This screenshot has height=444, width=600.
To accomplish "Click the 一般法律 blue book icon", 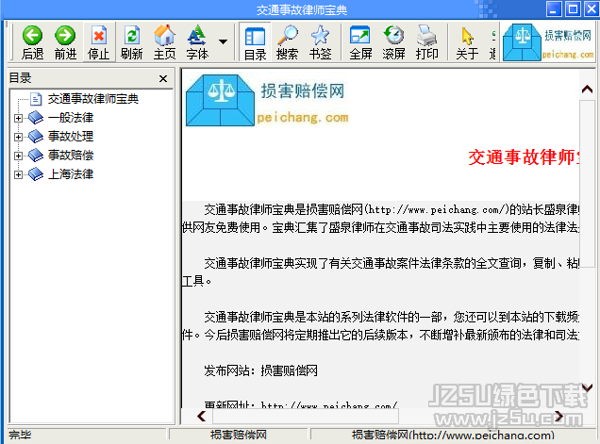I will point(36,118).
